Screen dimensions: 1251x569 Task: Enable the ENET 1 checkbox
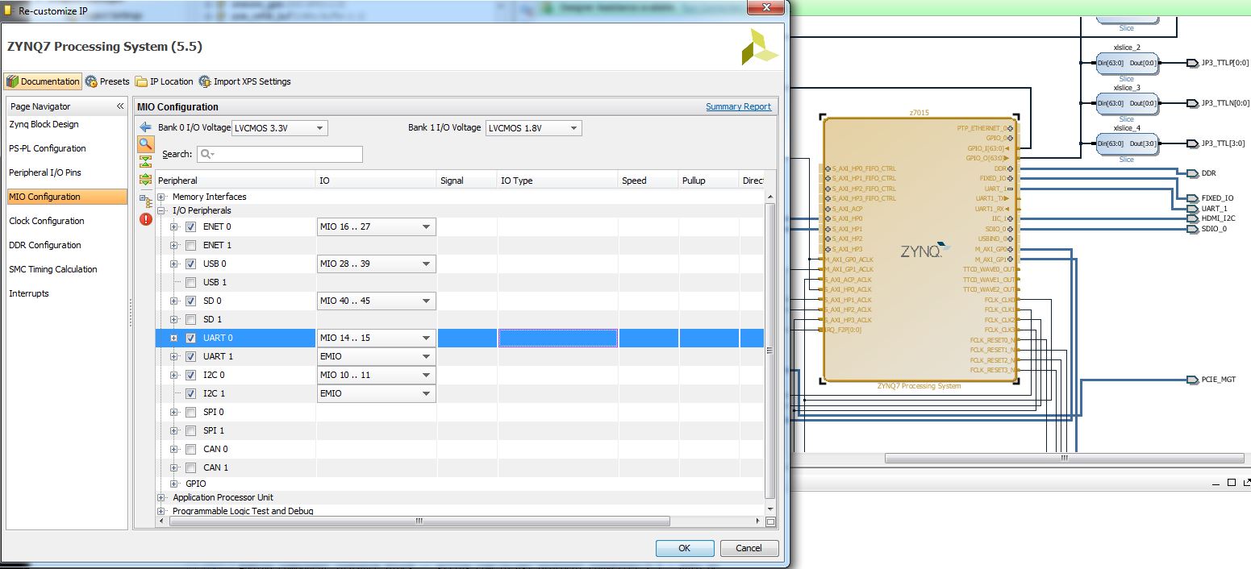pyautogui.click(x=191, y=245)
